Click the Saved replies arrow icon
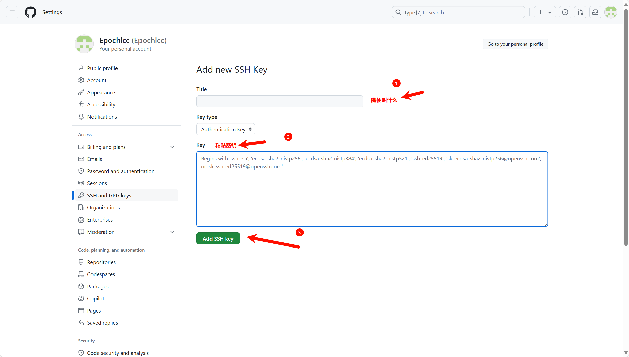629x357 pixels. click(x=81, y=323)
